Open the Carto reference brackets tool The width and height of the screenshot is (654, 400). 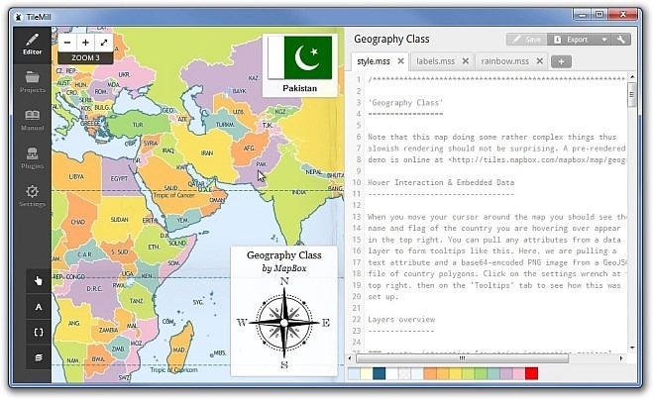39,333
